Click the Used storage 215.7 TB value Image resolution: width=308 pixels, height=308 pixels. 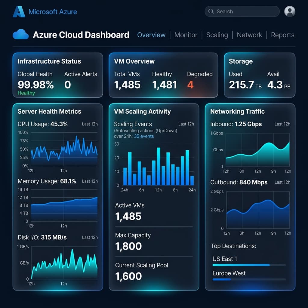[x=245, y=85]
